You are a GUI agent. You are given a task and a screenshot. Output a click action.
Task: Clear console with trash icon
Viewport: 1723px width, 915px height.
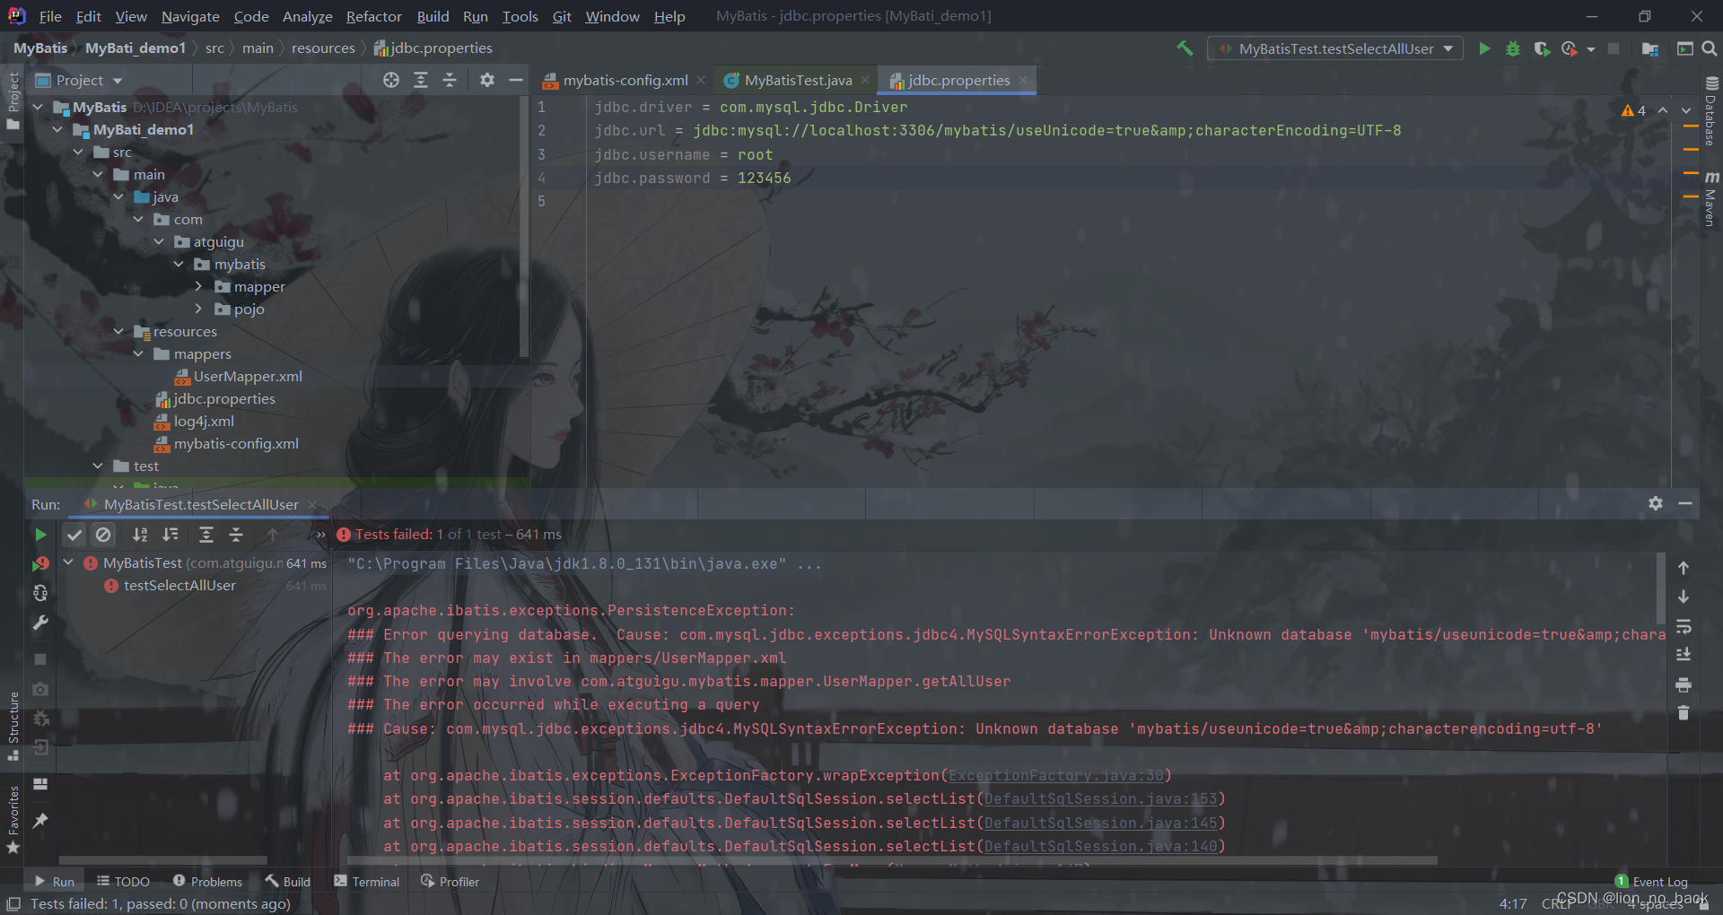(1684, 713)
